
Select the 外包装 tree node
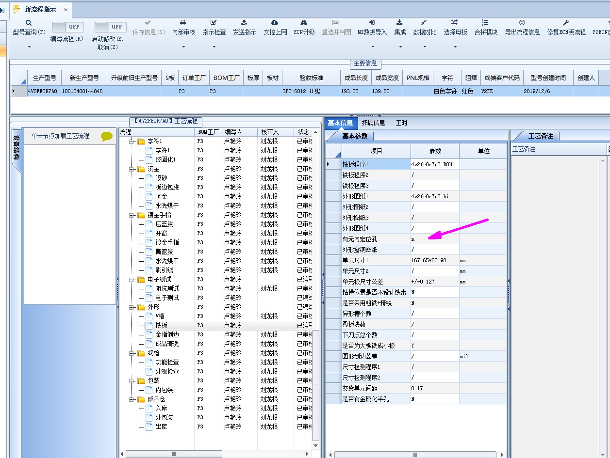coord(164,417)
